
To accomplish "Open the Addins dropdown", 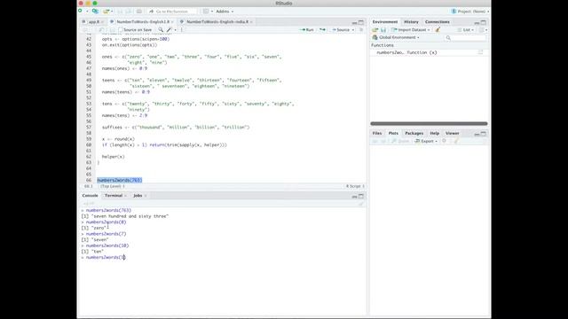I will coord(225,12).
